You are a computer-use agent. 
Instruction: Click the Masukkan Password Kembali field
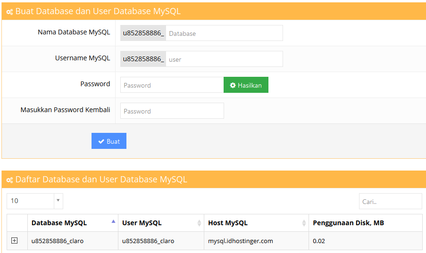(x=172, y=111)
